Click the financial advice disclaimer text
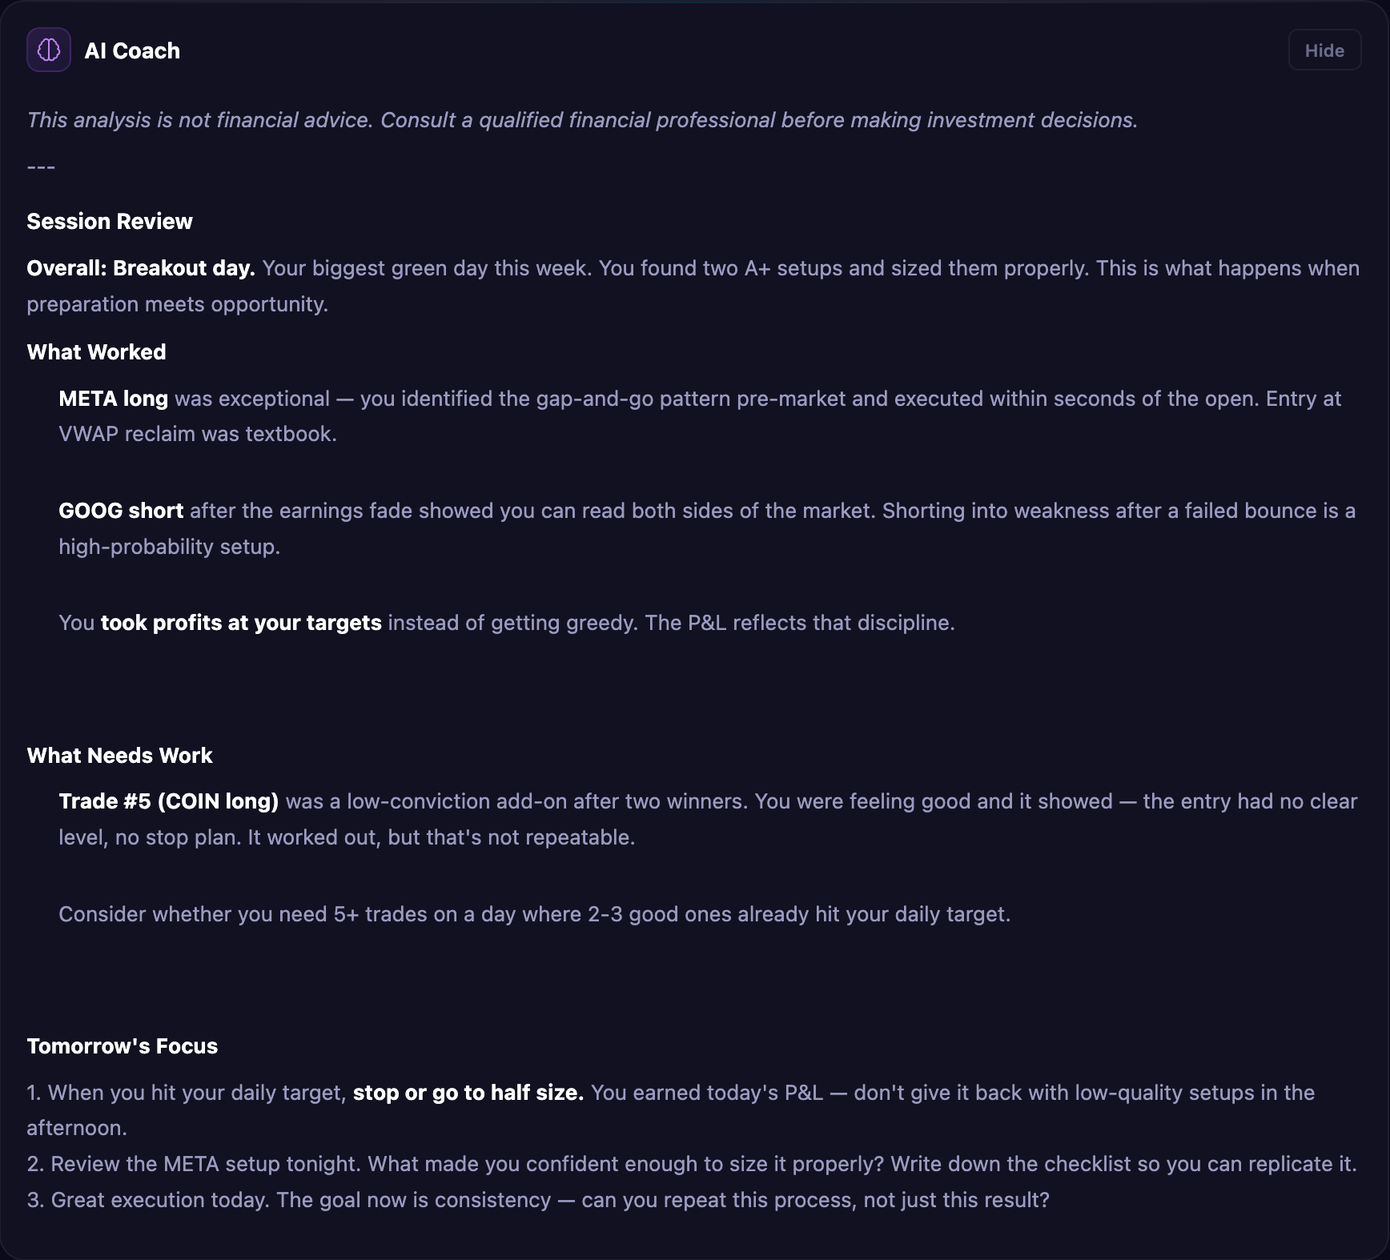The height and width of the screenshot is (1260, 1390). click(582, 119)
